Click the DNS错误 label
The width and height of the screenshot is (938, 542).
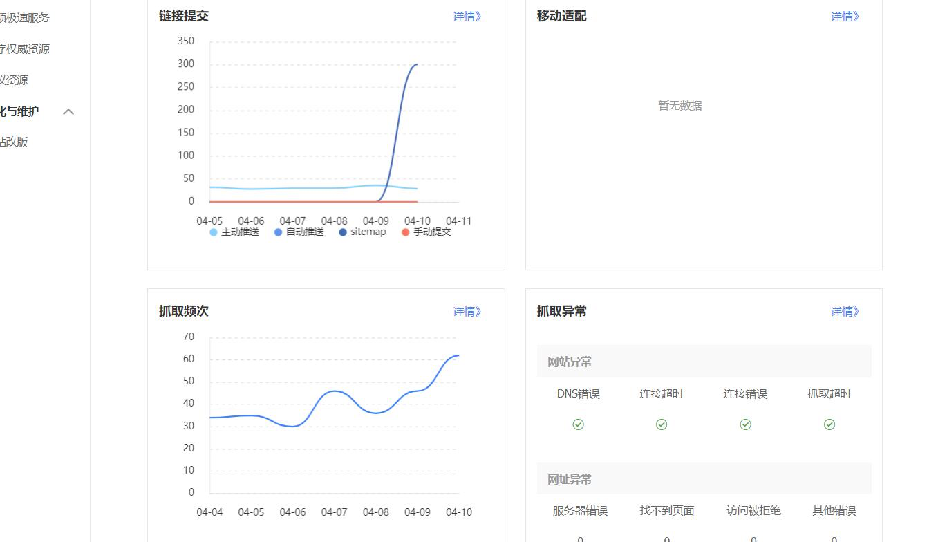coord(579,394)
